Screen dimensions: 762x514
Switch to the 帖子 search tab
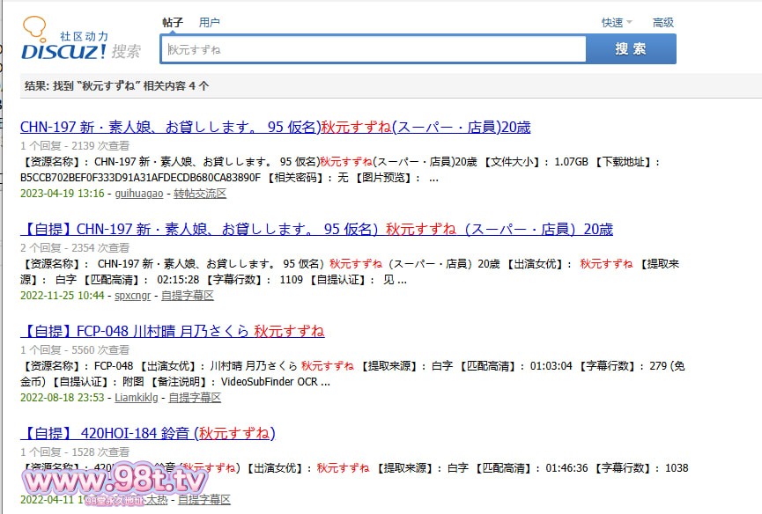pos(173,23)
